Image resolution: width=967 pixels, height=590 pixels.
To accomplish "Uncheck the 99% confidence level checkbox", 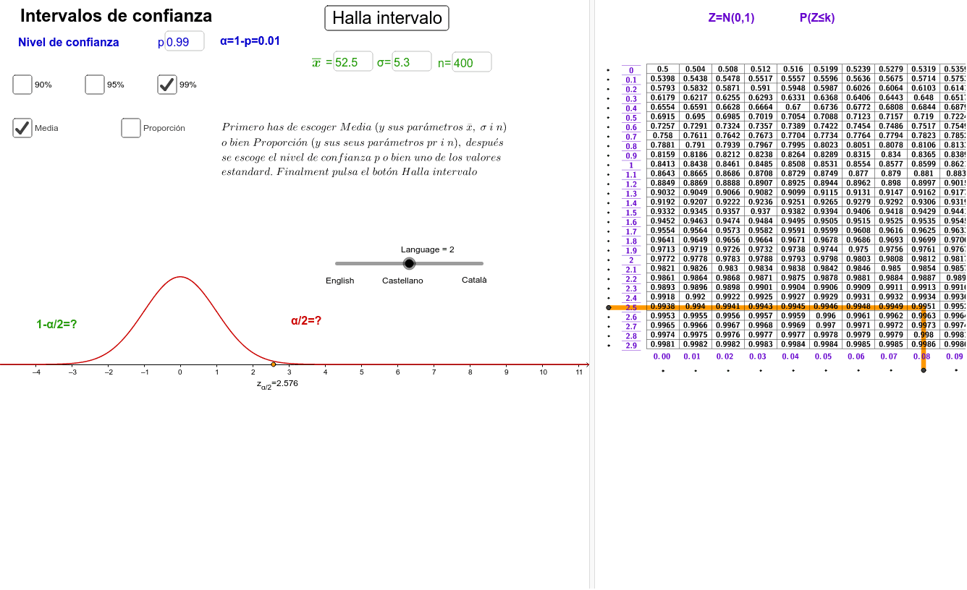I will coord(166,85).
